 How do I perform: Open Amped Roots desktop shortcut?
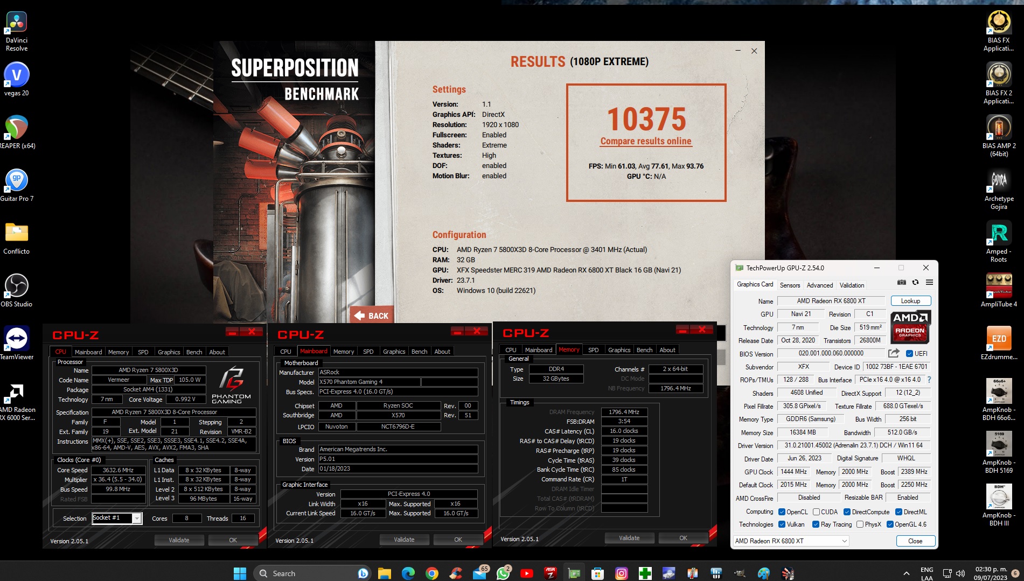point(999,242)
